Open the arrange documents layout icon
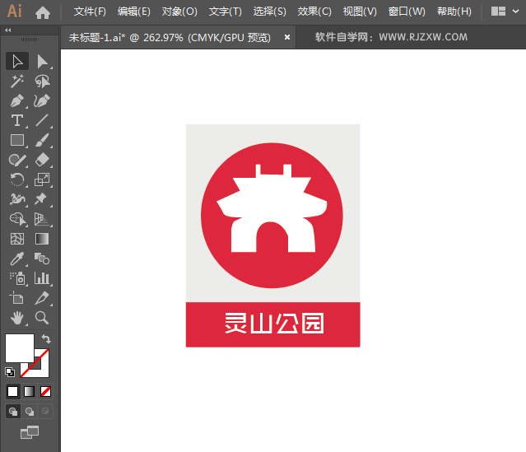The height and width of the screenshot is (452, 526). pyautogui.click(x=498, y=12)
